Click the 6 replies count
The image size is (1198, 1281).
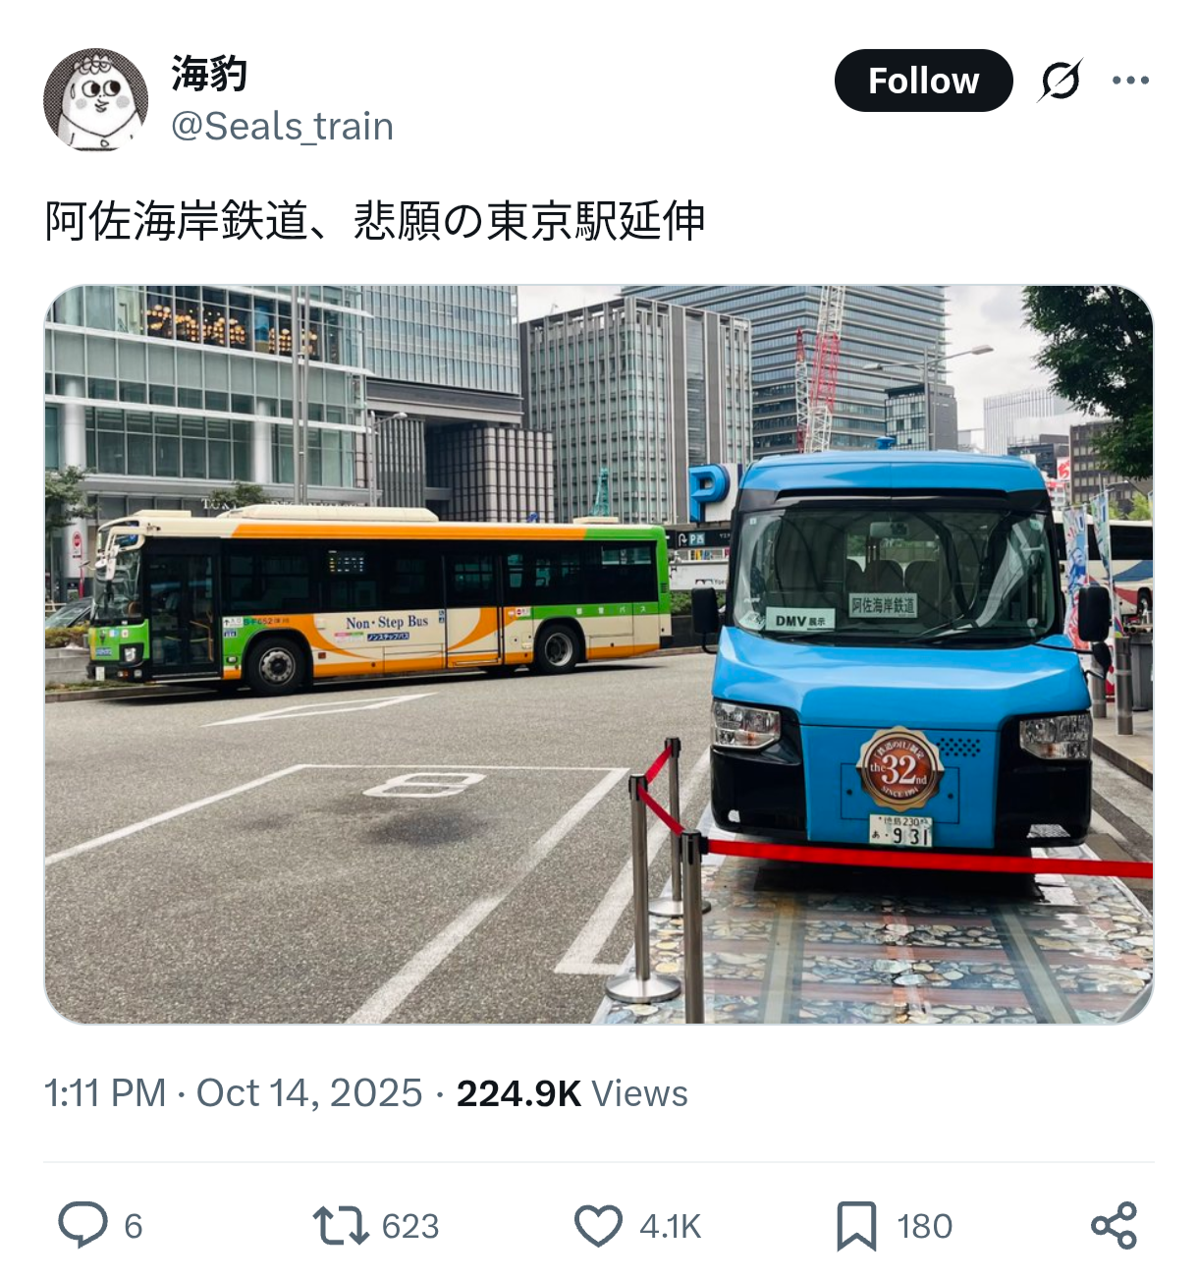pyautogui.click(x=134, y=1226)
